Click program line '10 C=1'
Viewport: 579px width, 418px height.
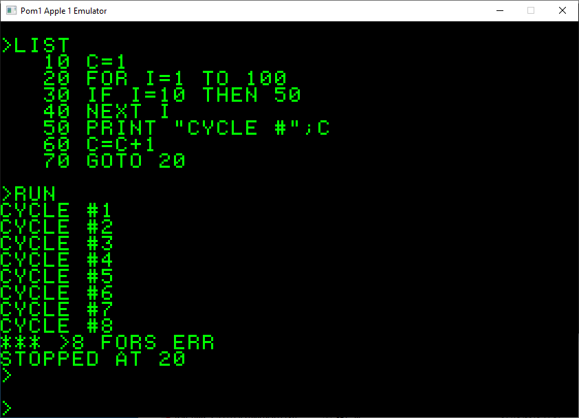pos(85,62)
